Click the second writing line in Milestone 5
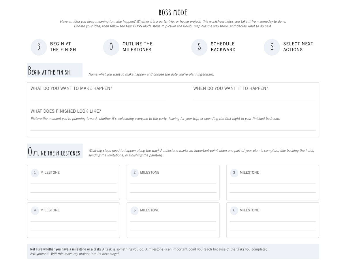This screenshot has height=267, width=346. (173, 230)
